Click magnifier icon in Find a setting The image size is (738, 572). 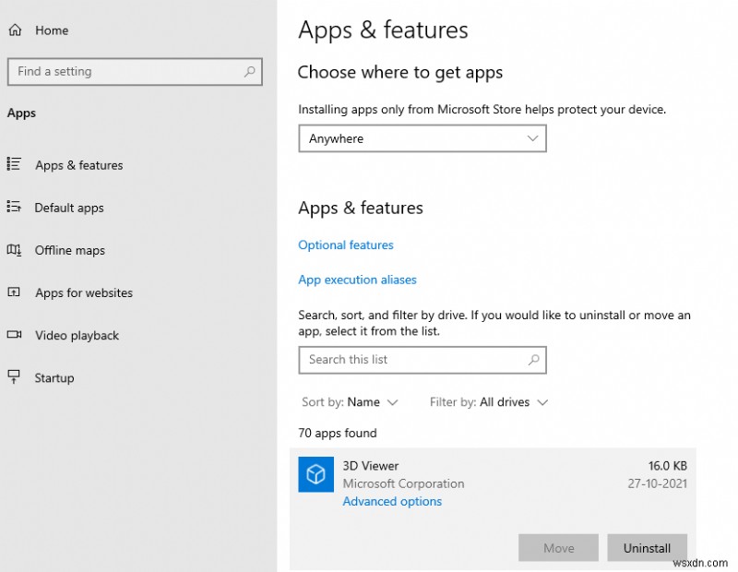pyautogui.click(x=249, y=71)
